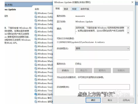Click the gear icon beside Windows Proce service
Viewport: 138px width, 104px height.
pyautogui.click(x=36, y=76)
